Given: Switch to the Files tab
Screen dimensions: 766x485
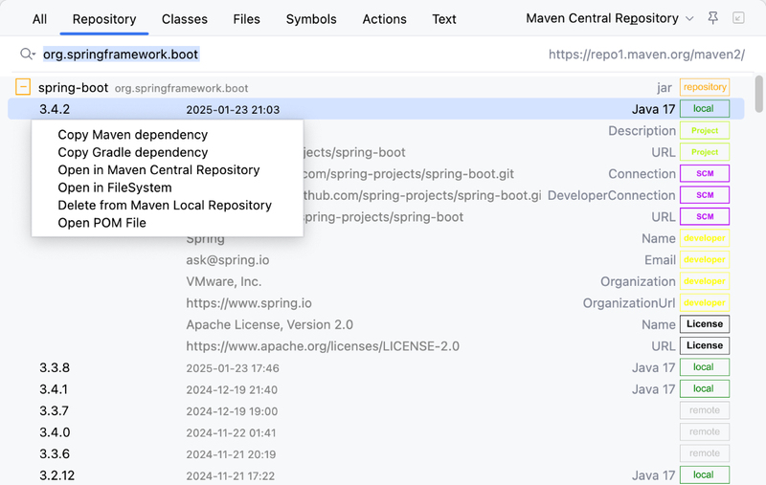Looking at the screenshot, I should click(246, 19).
